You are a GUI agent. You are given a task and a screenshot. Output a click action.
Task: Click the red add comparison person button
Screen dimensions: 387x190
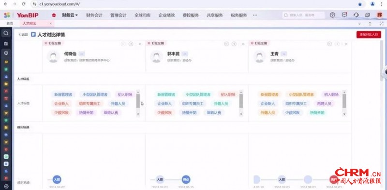(x=369, y=35)
